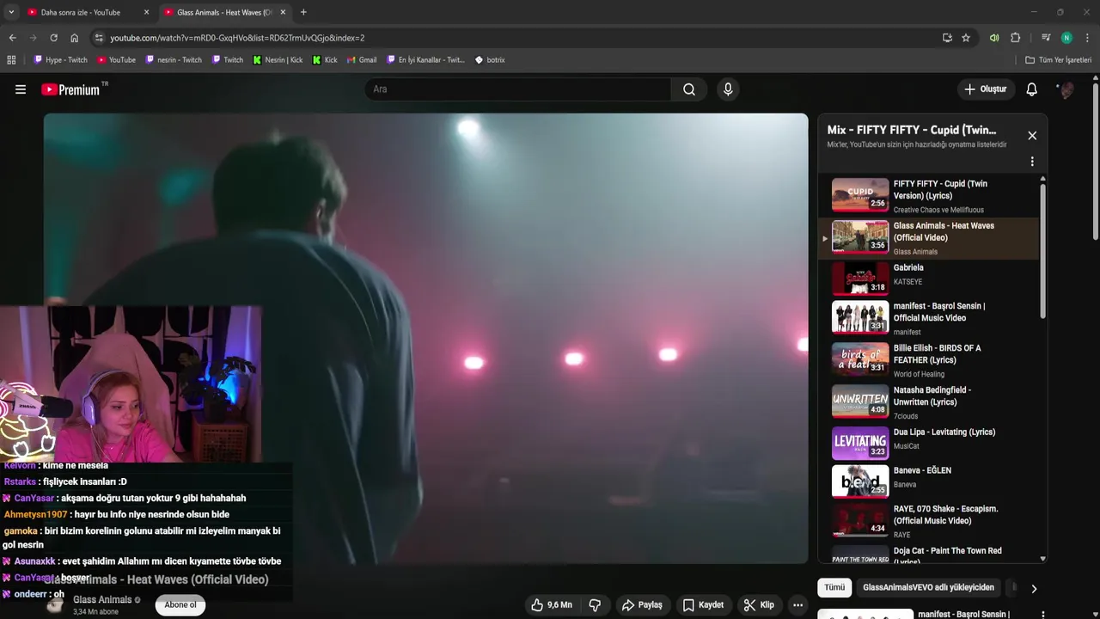Open the Gmail bookmark
The width and height of the screenshot is (1100, 619).
362,60
